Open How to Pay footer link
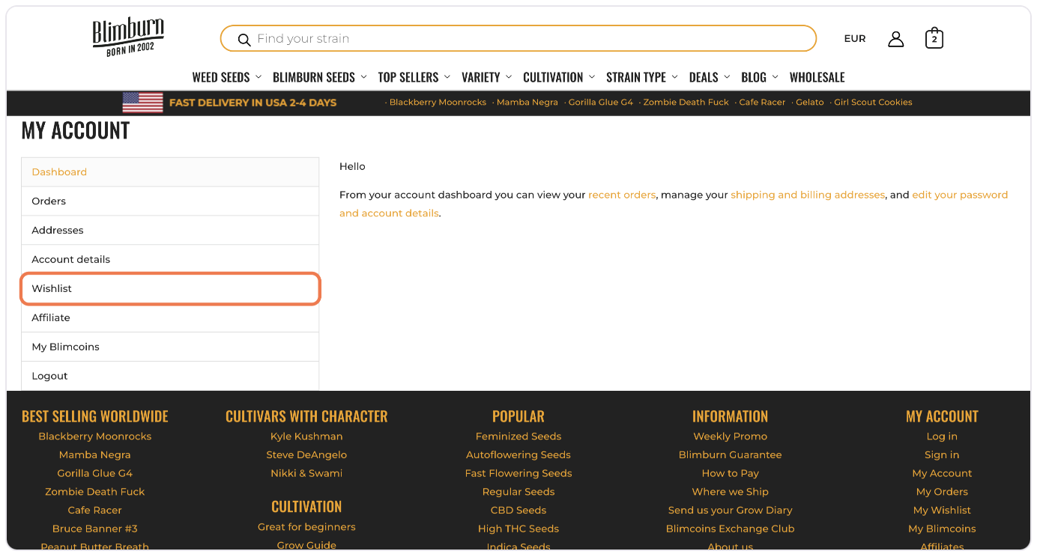Screen dimensions: 1040x557 731,473
